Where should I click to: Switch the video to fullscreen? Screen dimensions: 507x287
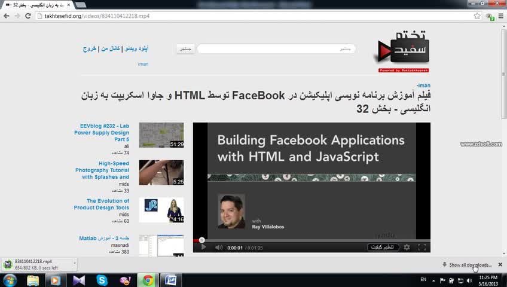(422, 248)
